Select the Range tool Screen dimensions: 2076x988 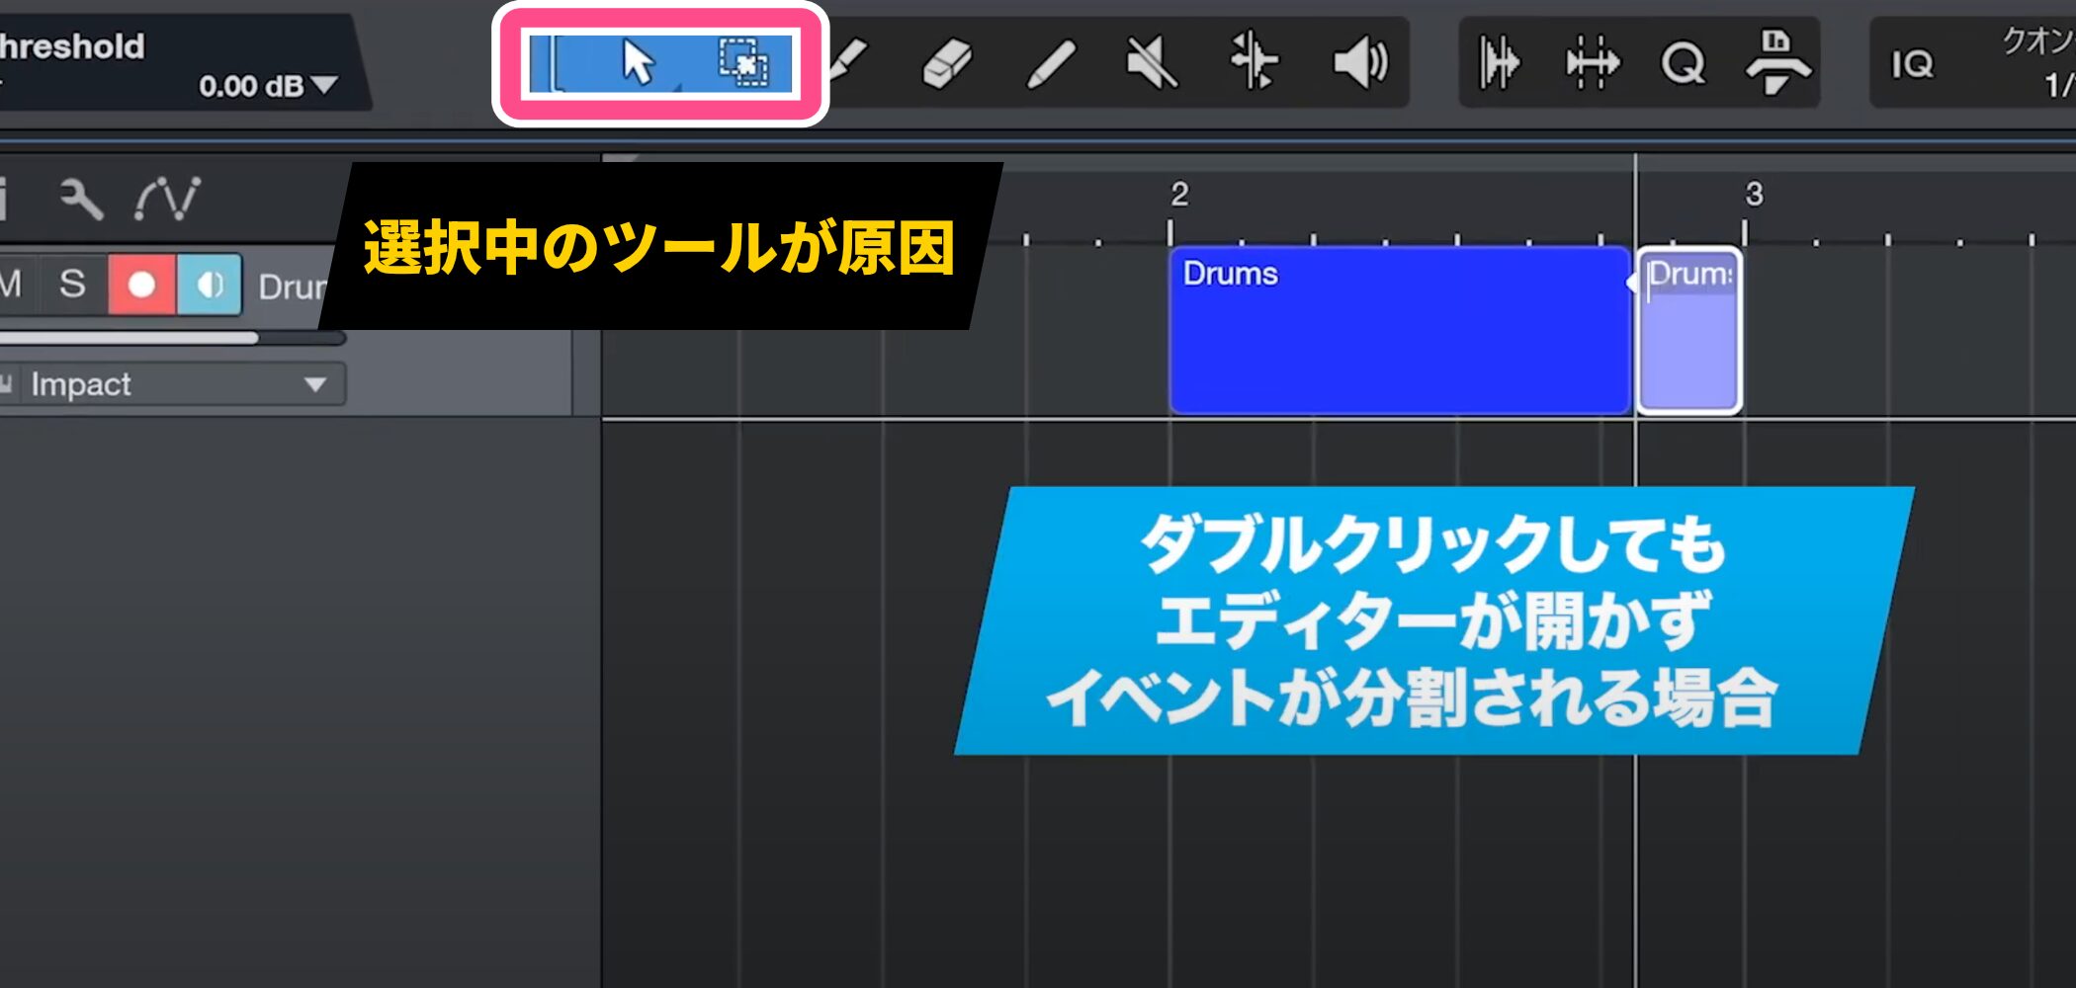(x=743, y=63)
